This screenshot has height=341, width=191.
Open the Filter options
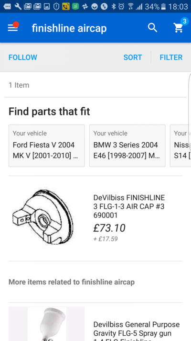point(171,57)
